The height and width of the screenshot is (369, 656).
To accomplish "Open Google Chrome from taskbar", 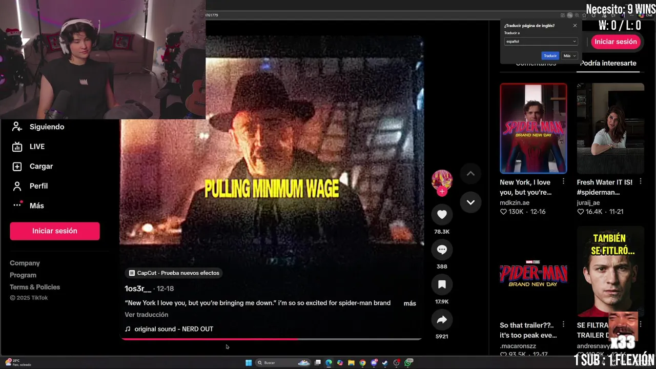I will click(x=362, y=363).
